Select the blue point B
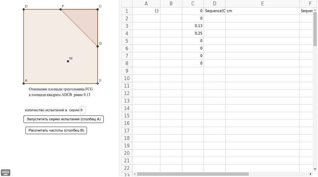Image resolution: width=318 pixels, height=177 pixels. click(98, 84)
